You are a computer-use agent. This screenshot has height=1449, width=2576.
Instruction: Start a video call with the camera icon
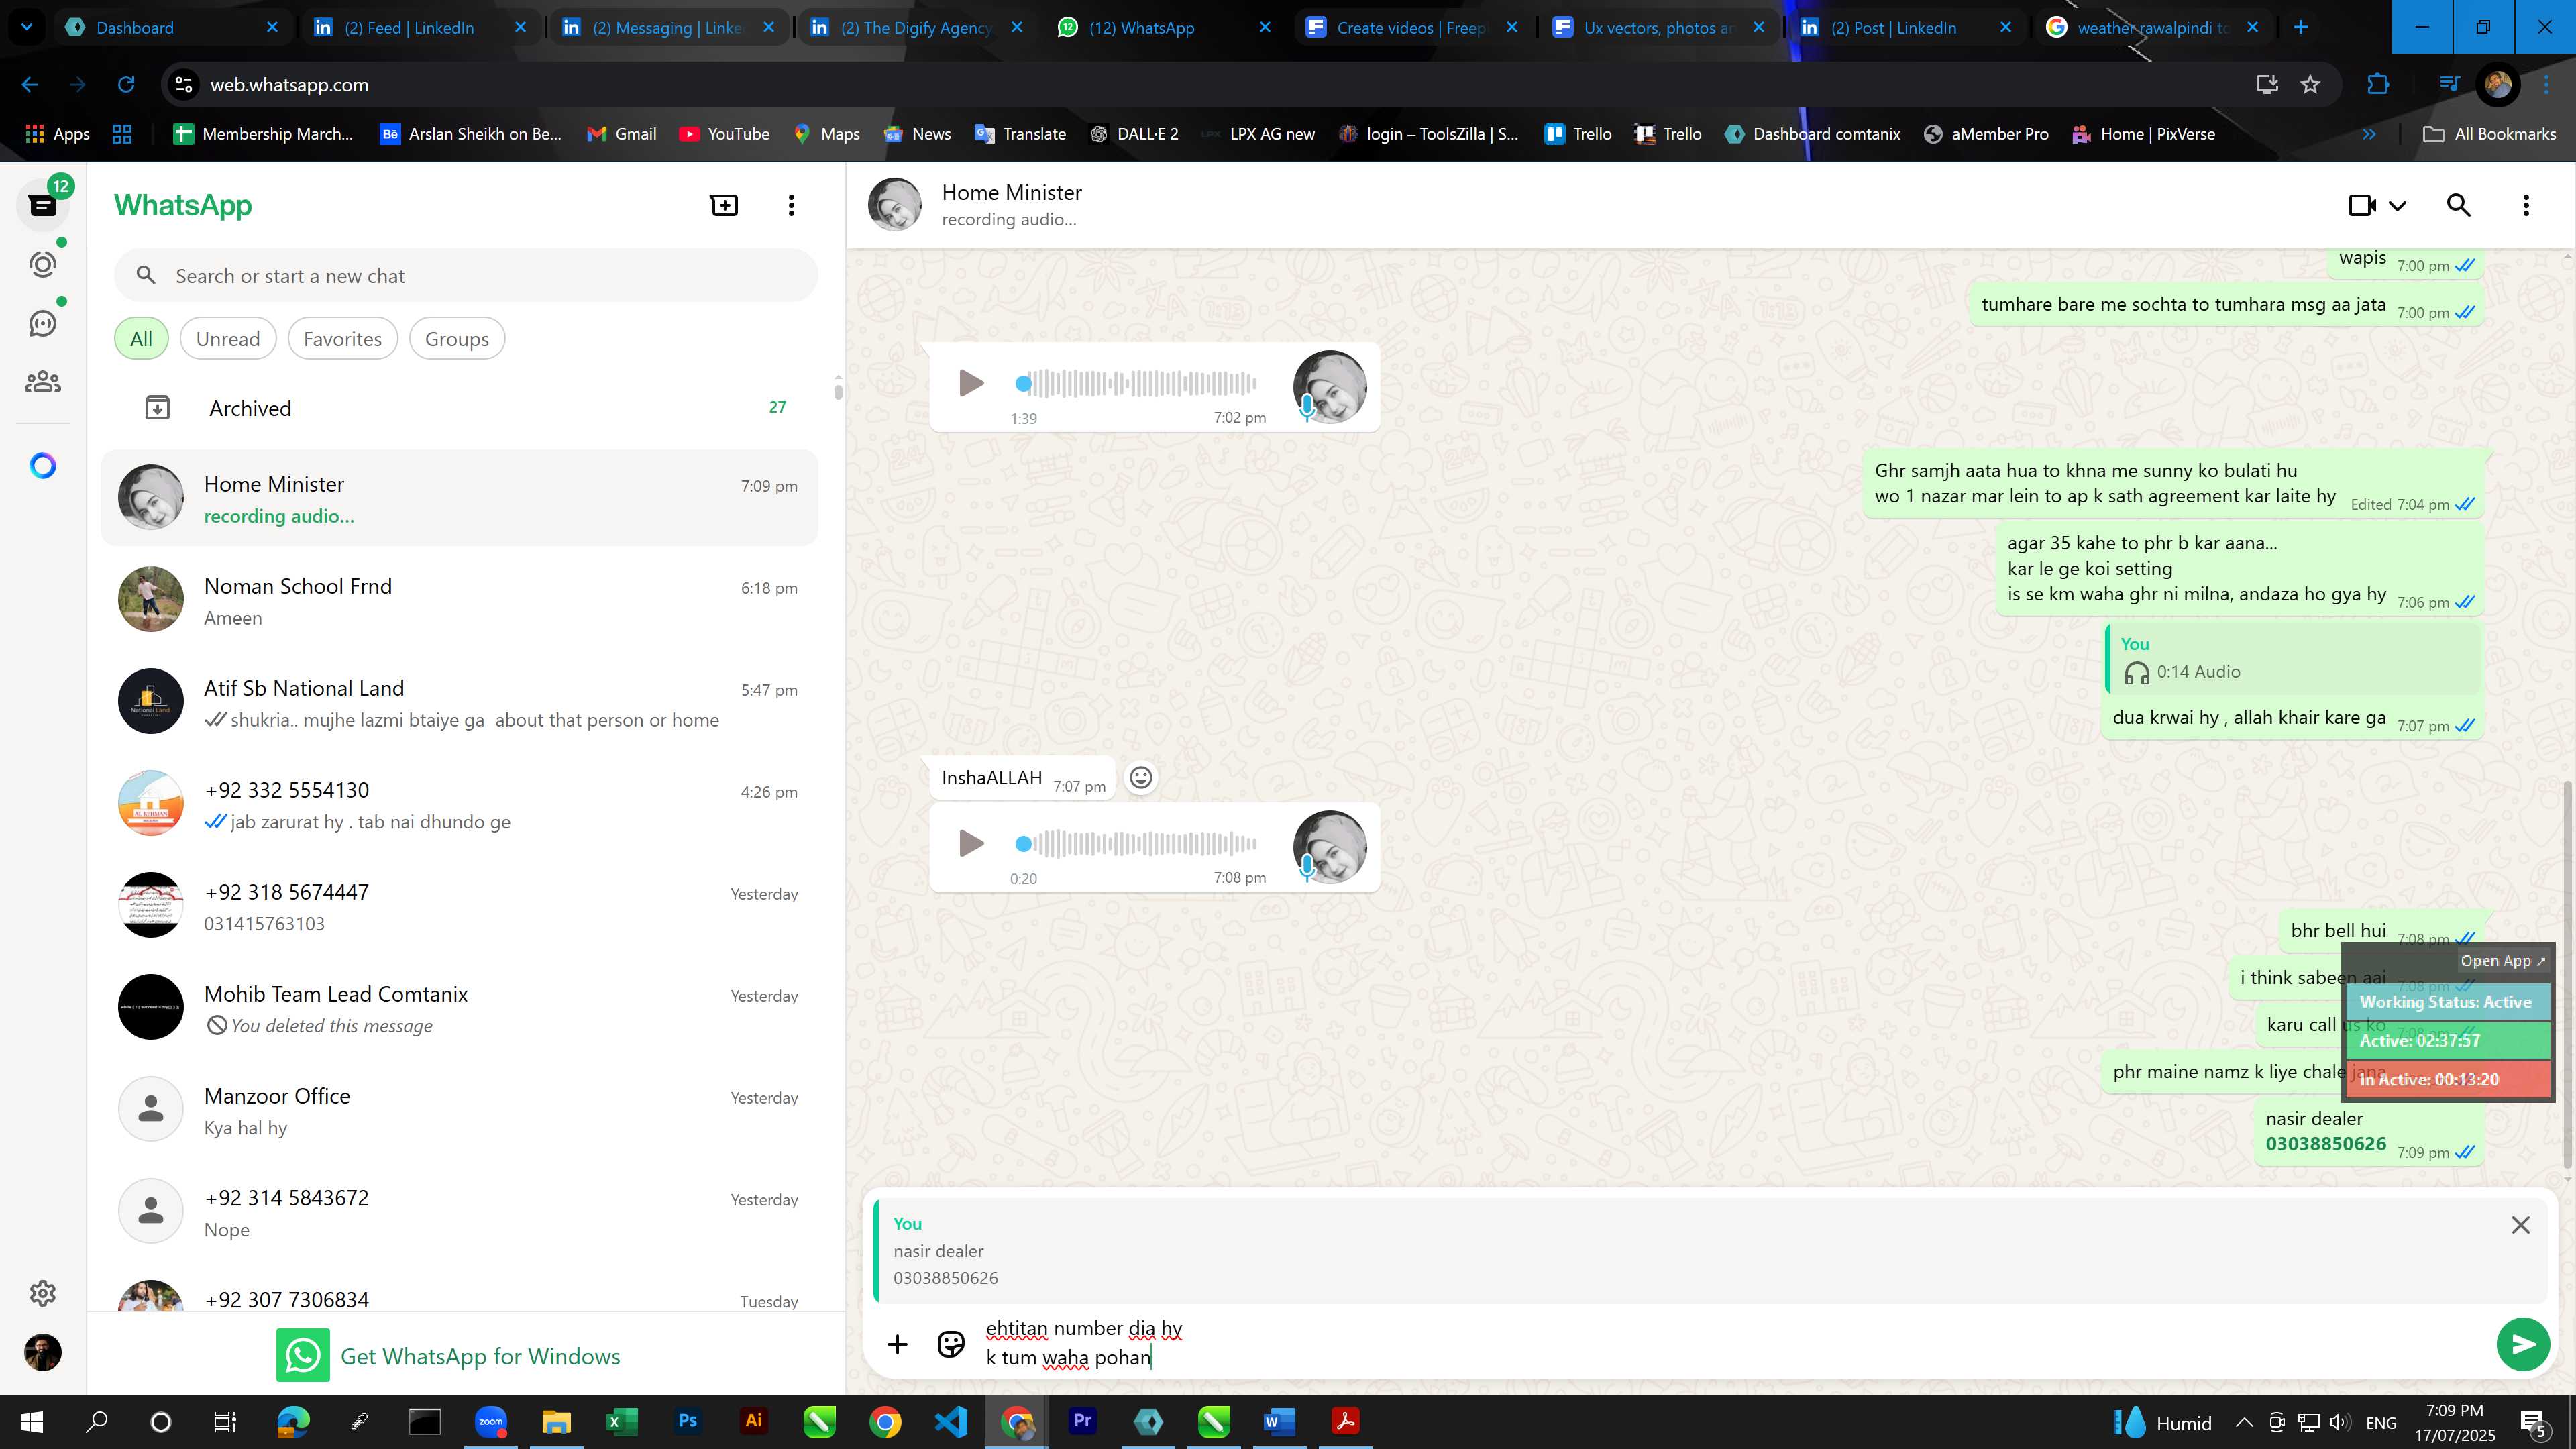2362,205
